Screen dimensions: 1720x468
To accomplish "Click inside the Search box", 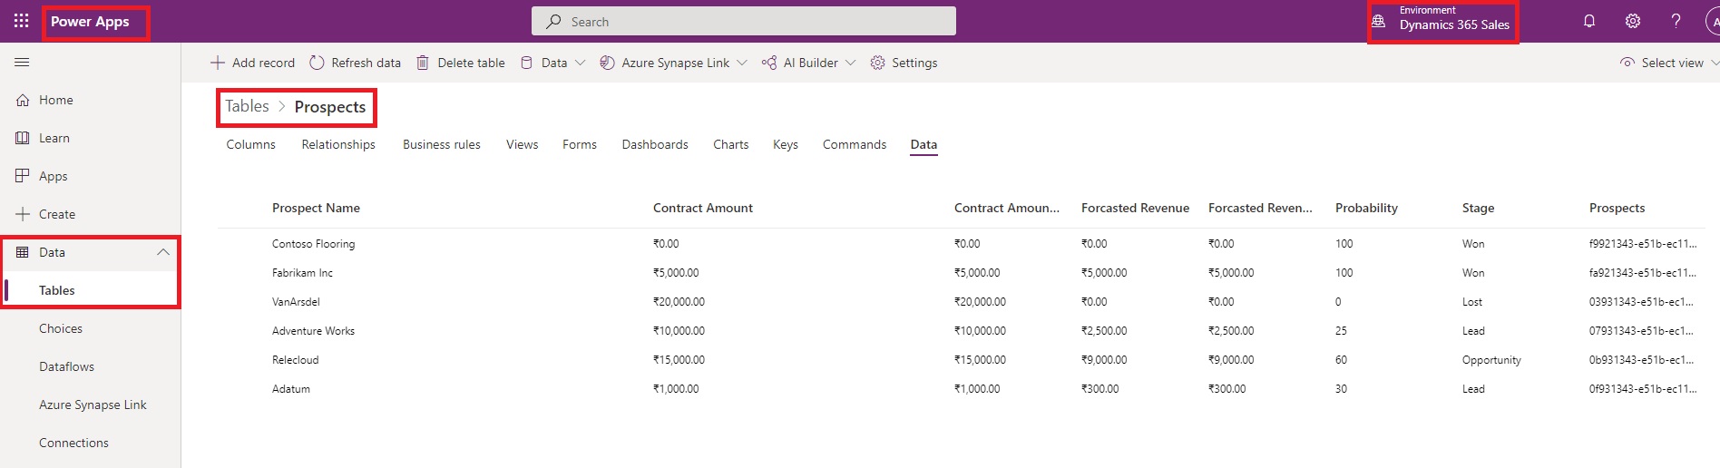I will (744, 21).
